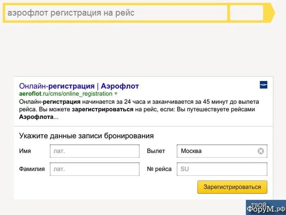The width and height of the screenshot is (286, 215).
Task: Click the yellow arrow tip of search bar
Action: (272, 13)
